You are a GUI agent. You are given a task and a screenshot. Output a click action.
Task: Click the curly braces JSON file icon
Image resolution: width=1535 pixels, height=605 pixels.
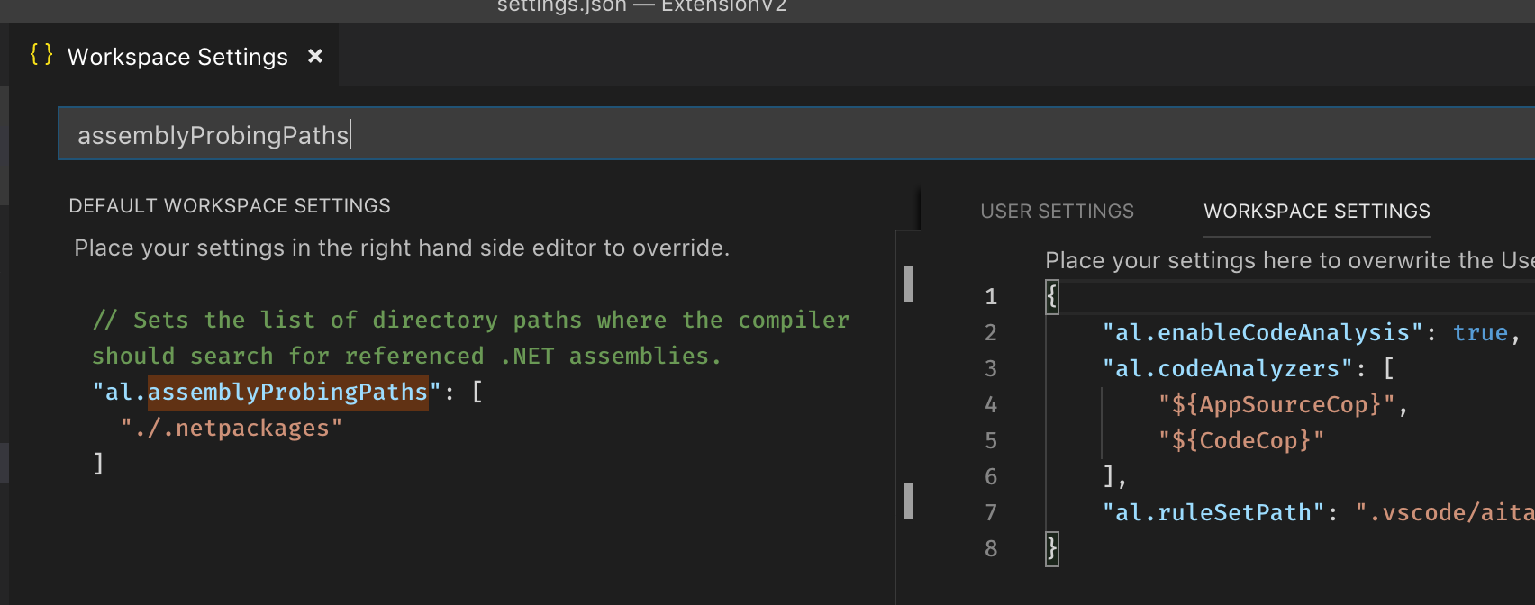(41, 55)
